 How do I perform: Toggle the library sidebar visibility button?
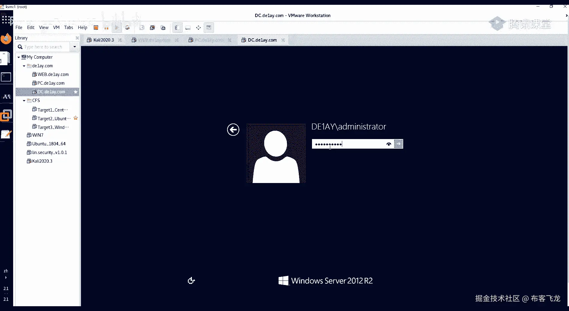click(x=177, y=28)
